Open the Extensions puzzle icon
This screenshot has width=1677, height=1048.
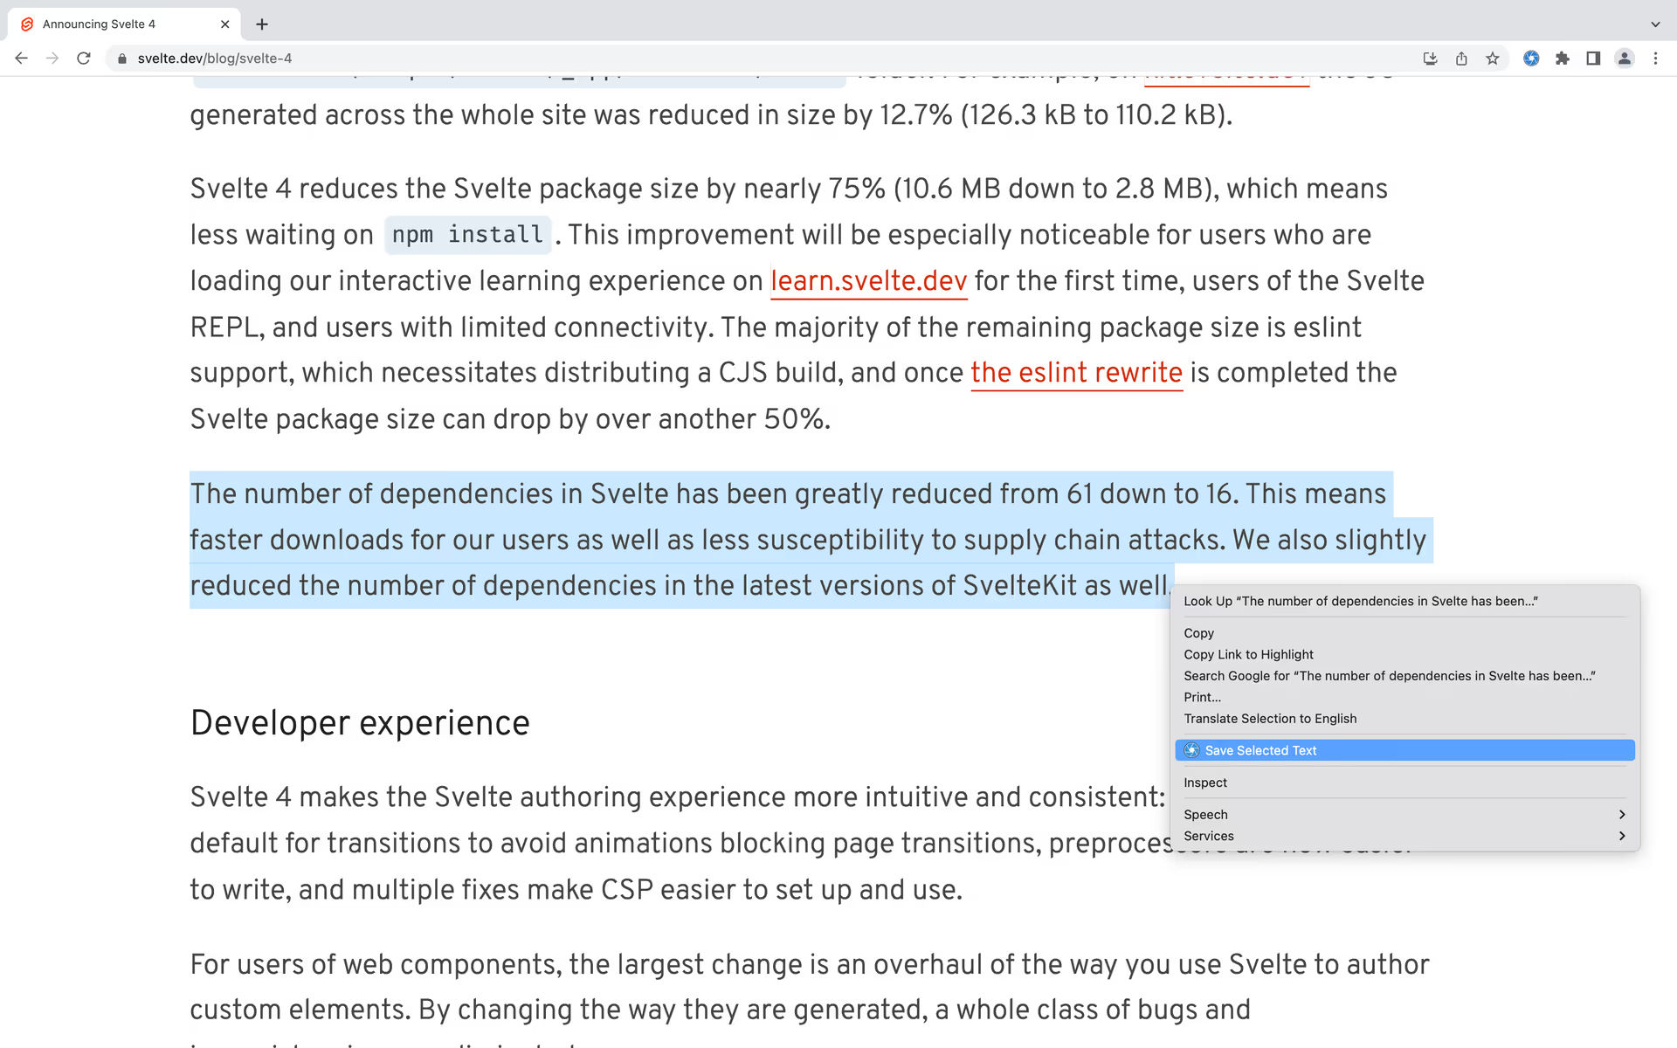pos(1563,59)
